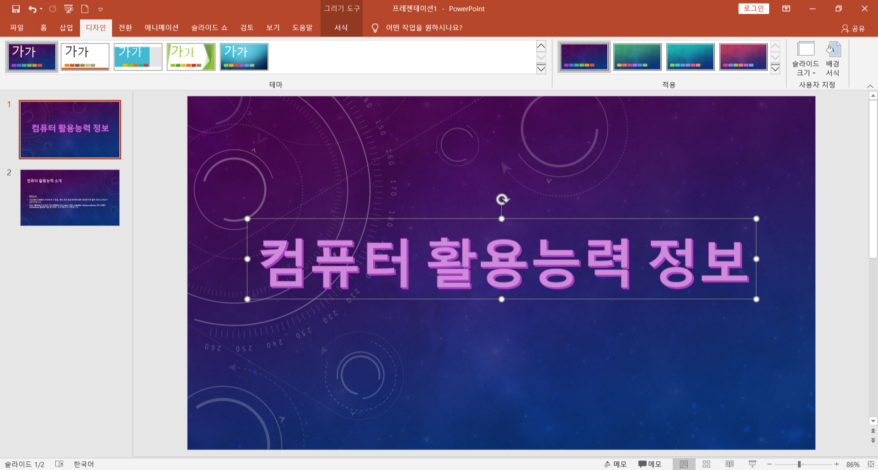The height and width of the screenshot is (470, 878).
Task: Click the ribbon display options icon
Action: tap(787, 9)
